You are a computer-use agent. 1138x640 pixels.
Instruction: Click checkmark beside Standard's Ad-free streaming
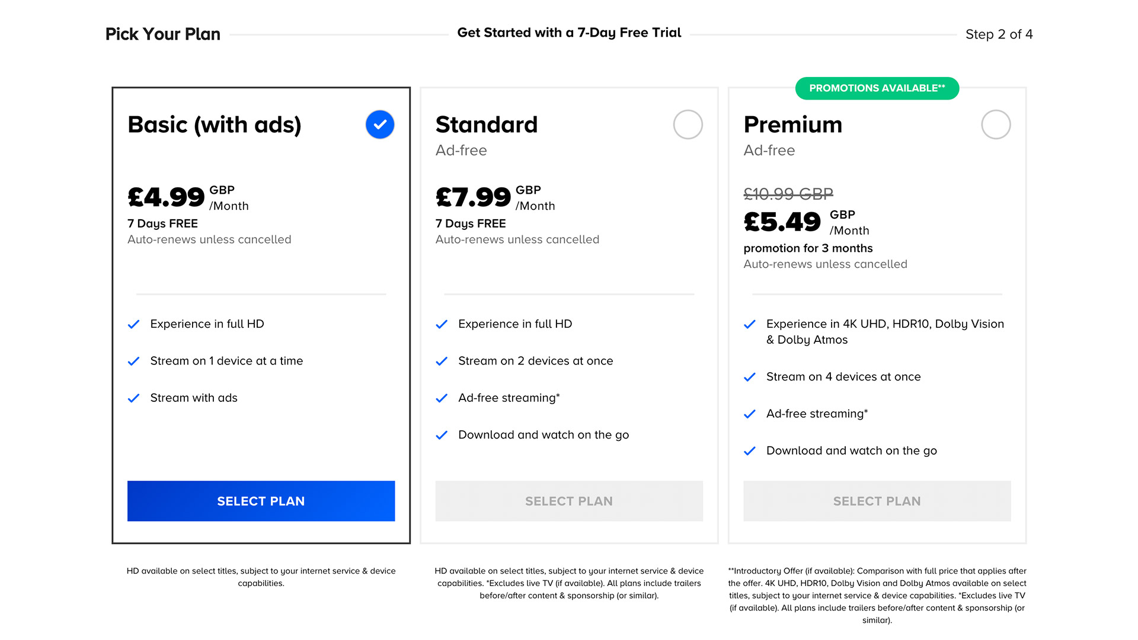coord(442,398)
